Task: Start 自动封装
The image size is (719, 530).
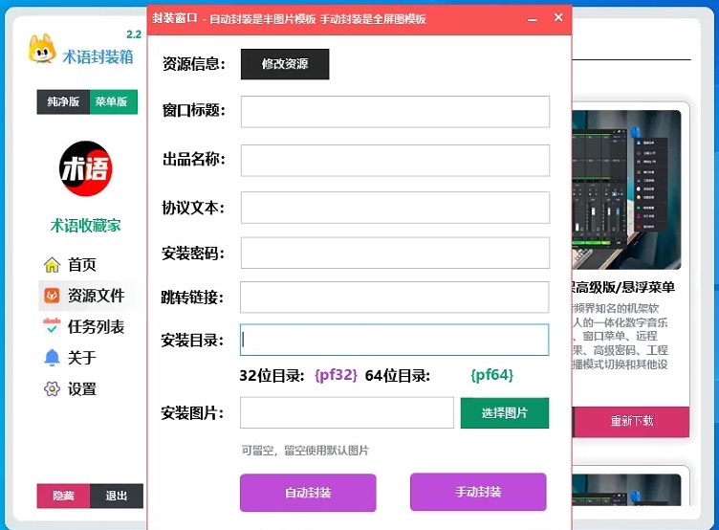Action: point(308,493)
